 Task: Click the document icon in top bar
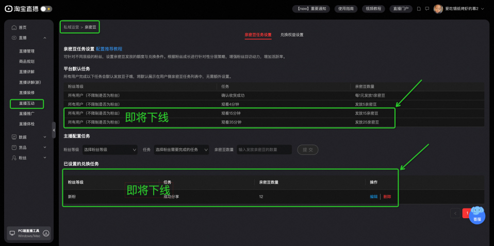point(419,9)
